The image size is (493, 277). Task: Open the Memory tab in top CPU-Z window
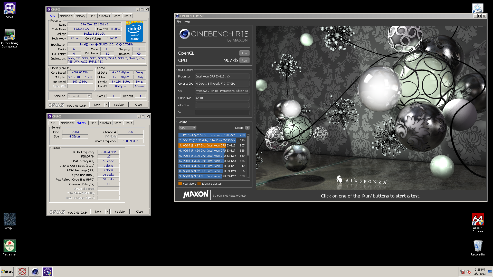pyautogui.click(x=80, y=16)
